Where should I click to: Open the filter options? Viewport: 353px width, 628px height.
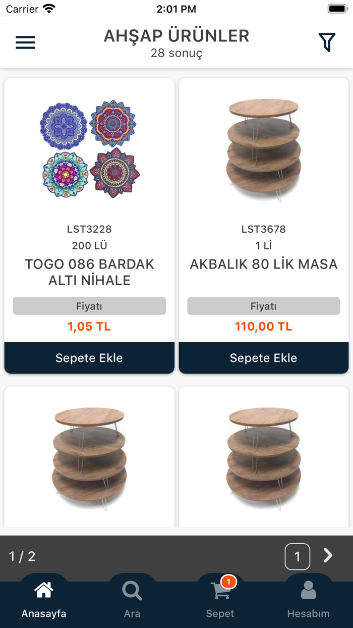pyautogui.click(x=327, y=42)
